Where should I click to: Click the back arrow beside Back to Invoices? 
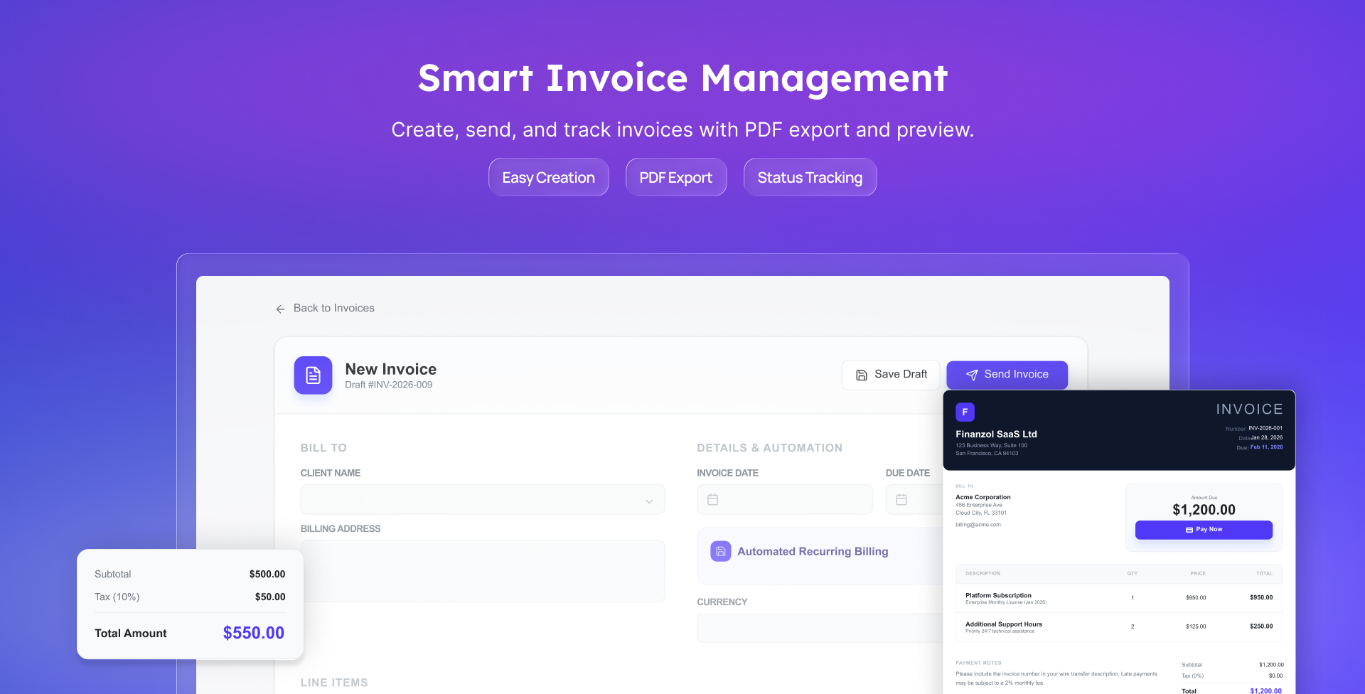point(281,309)
